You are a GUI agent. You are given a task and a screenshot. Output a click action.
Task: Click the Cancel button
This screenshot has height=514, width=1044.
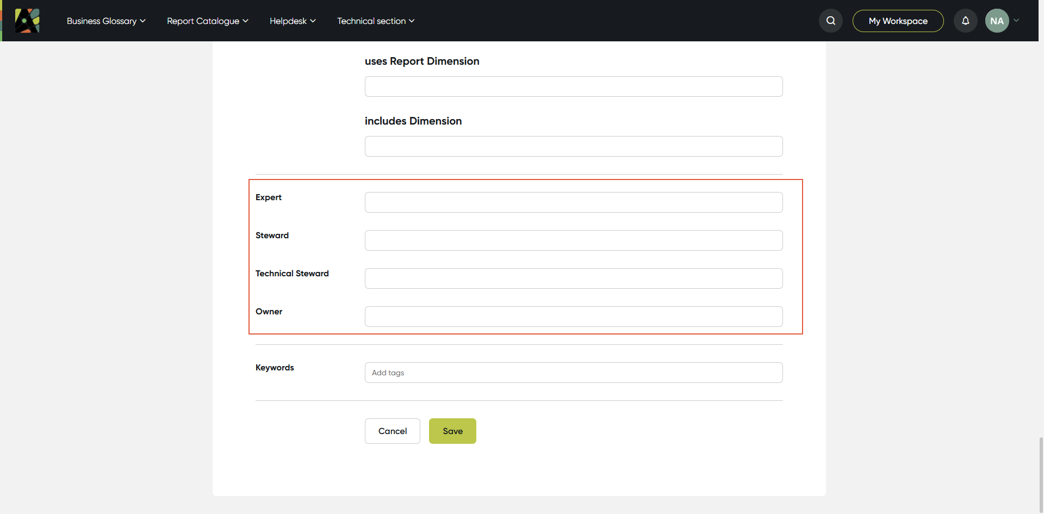click(x=393, y=431)
